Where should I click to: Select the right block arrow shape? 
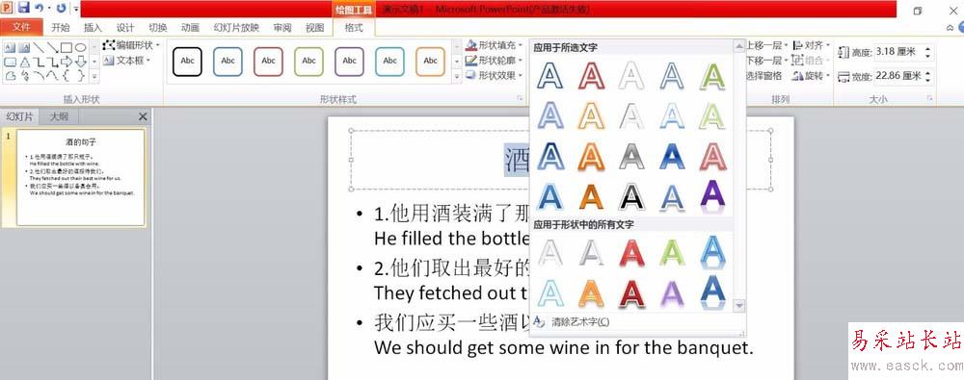point(67,62)
